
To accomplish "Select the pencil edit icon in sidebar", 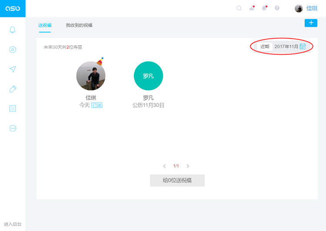I will (13, 89).
